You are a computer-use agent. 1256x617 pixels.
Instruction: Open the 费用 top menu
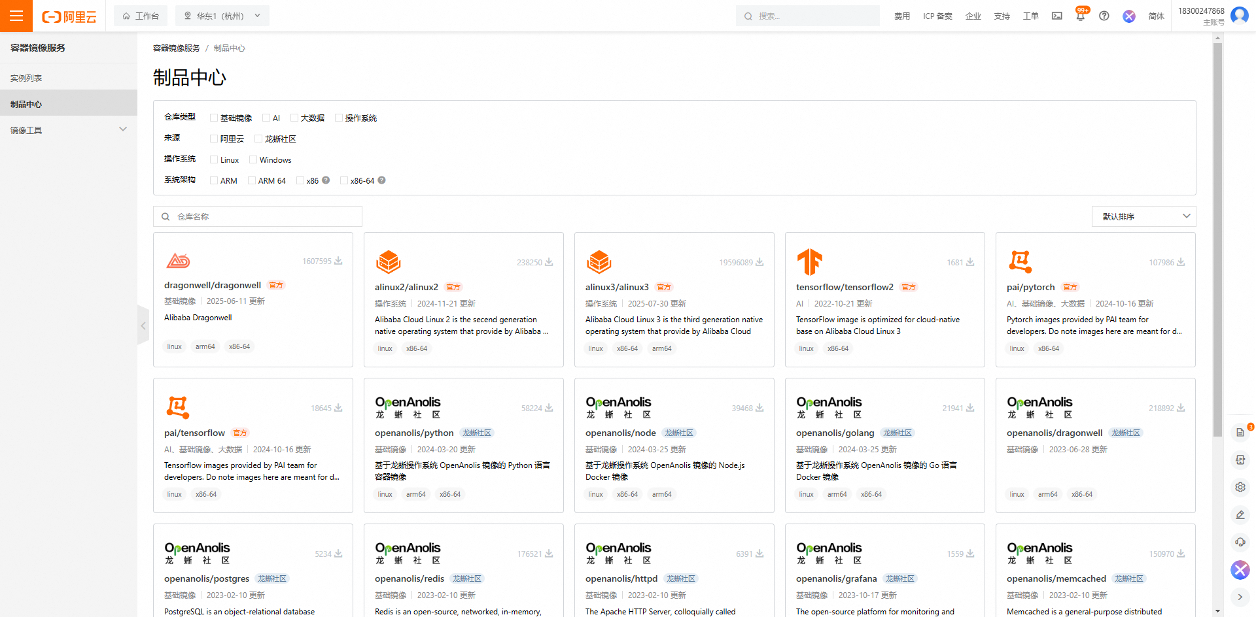point(902,16)
